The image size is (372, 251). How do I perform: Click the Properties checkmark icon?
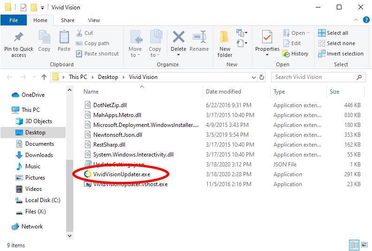click(267, 37)
